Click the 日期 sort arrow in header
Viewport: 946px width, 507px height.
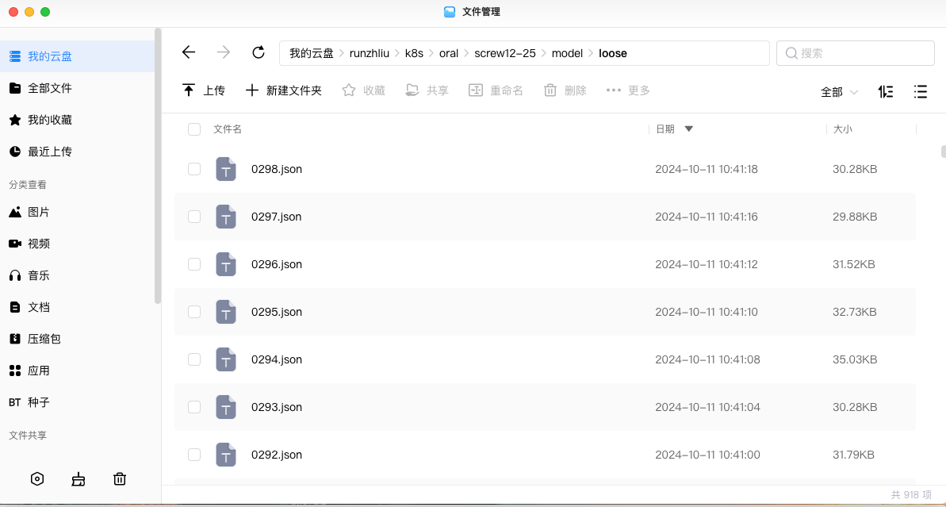(689, 129)
